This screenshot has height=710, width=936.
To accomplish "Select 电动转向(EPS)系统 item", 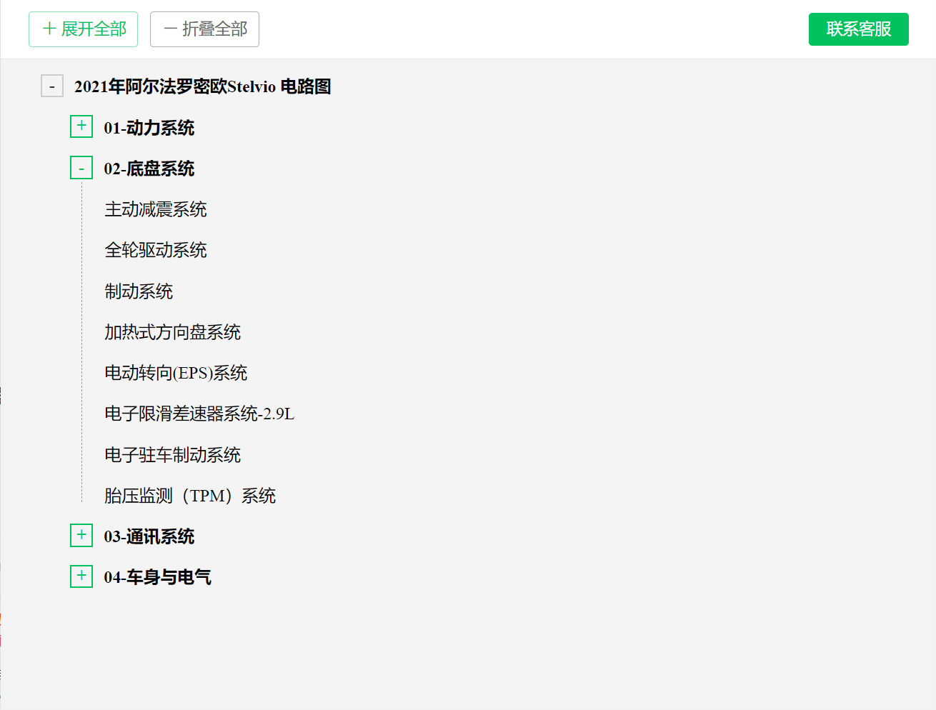I will (176, 373).
